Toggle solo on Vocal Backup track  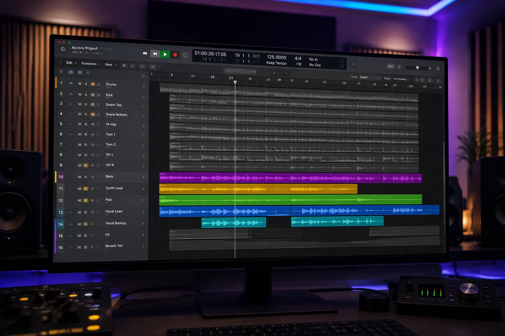pos(85,224)
